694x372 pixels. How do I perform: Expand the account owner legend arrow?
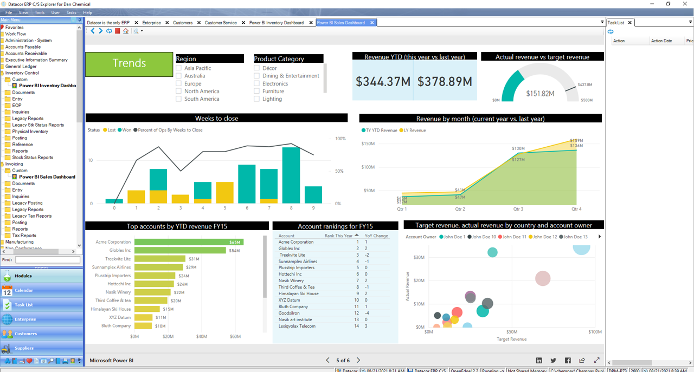point(599,237)
